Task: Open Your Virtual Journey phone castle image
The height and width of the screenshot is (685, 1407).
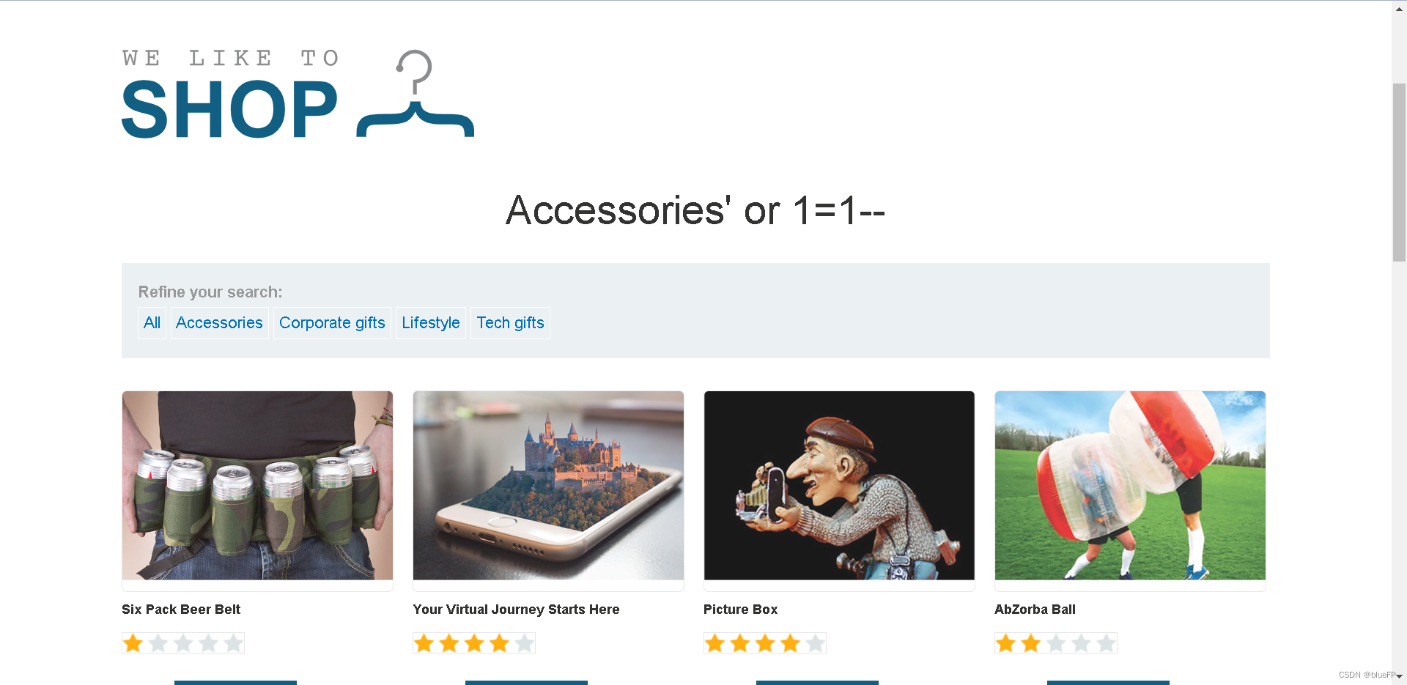Action: coord(548,486)
